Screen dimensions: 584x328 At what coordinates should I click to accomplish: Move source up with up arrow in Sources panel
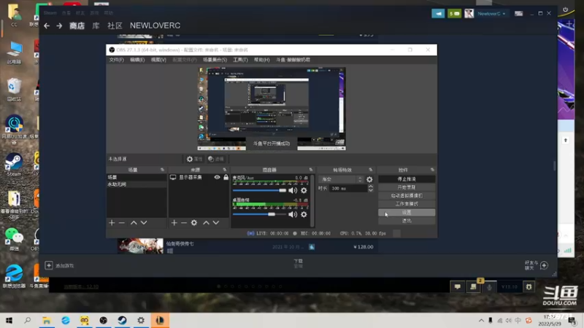pyautogui.click(x=206, y=223)
